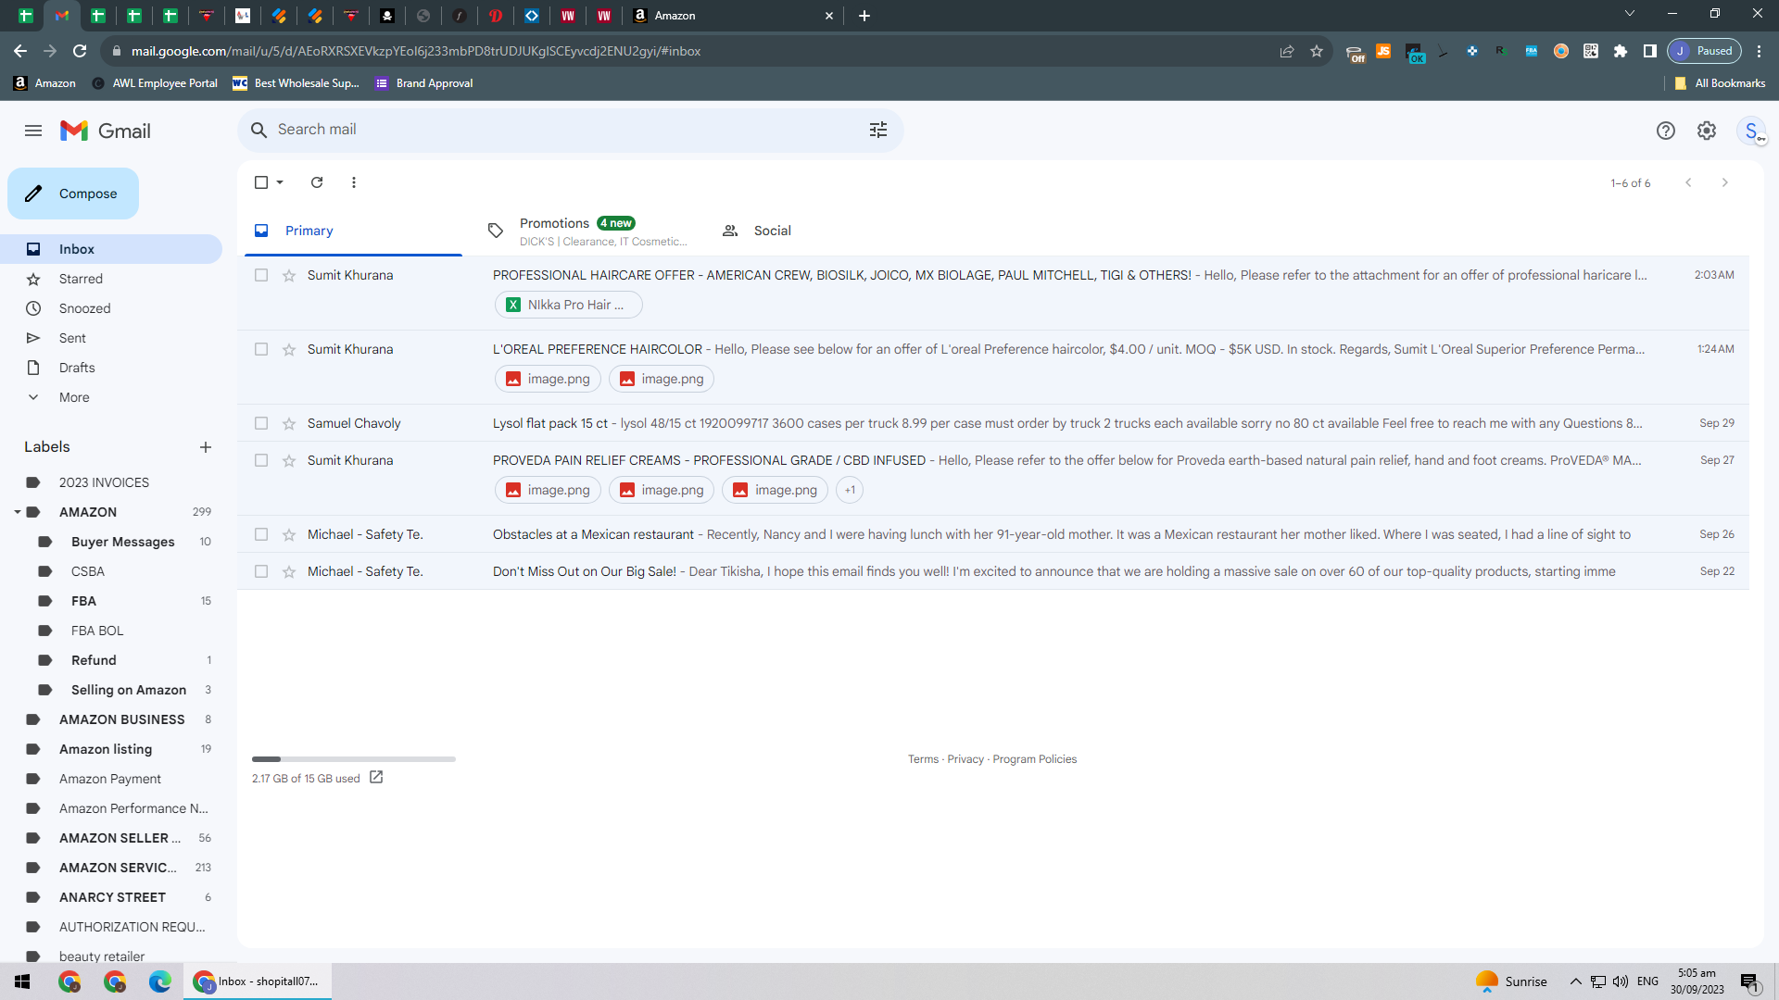This screenshot has height=1000, width=1779.
Task: Open the AWL Employee Portal bookmark
Action: [155, 83]
